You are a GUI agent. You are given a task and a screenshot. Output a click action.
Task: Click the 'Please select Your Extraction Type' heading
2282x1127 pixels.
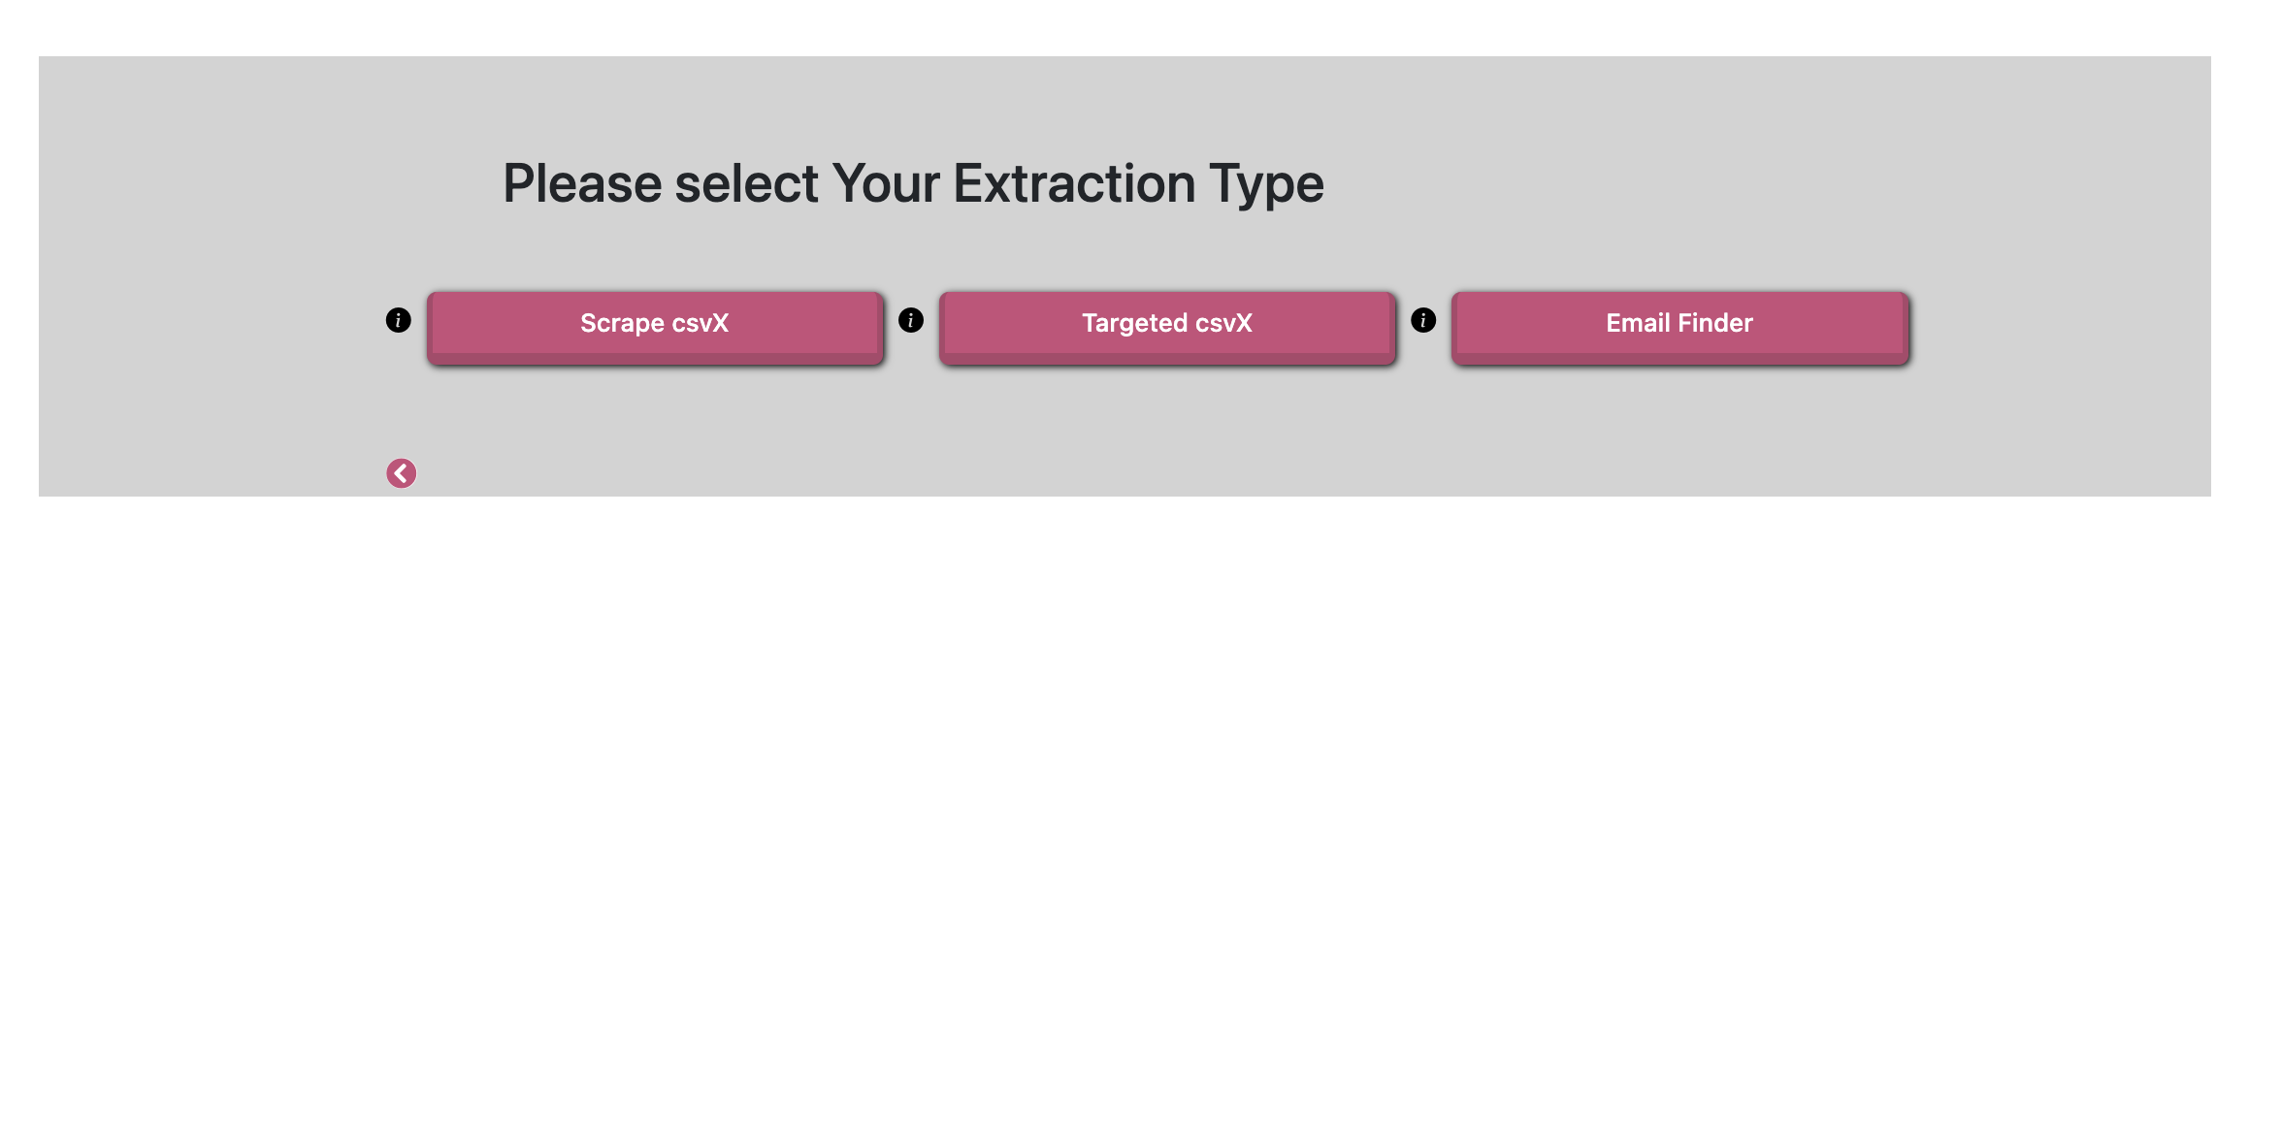coord(913,183)
